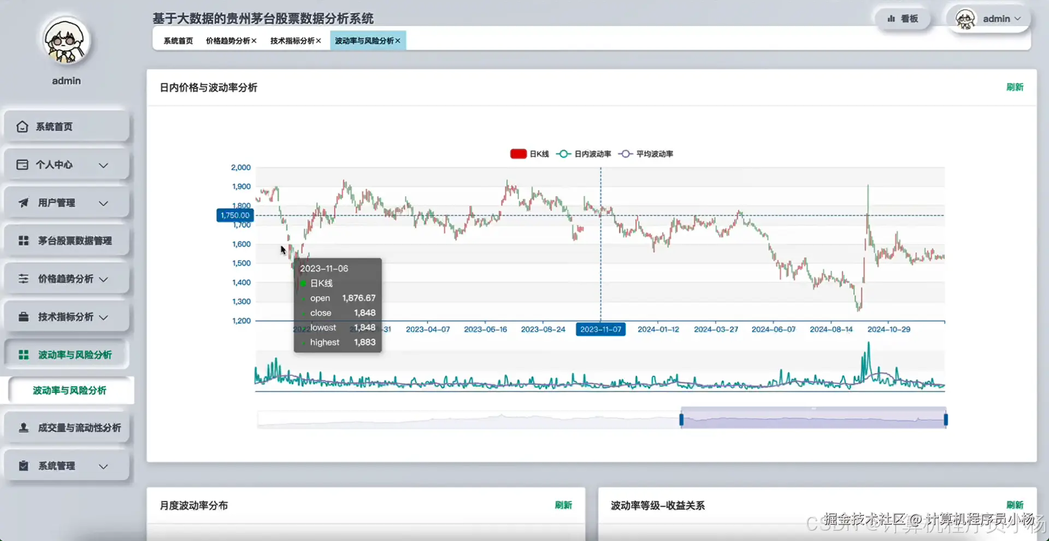Click the 波动率等级-收益关系 panel title
Image resolution: width=1049 pixels, height=541 pixels.
point(658,506)
